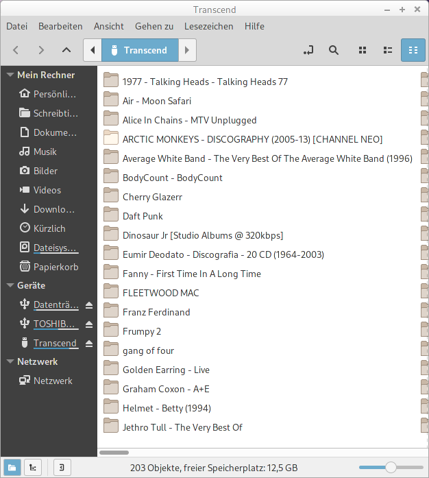
Task: Open Papierkorb in the sidebar
Action: coord(49,267)
